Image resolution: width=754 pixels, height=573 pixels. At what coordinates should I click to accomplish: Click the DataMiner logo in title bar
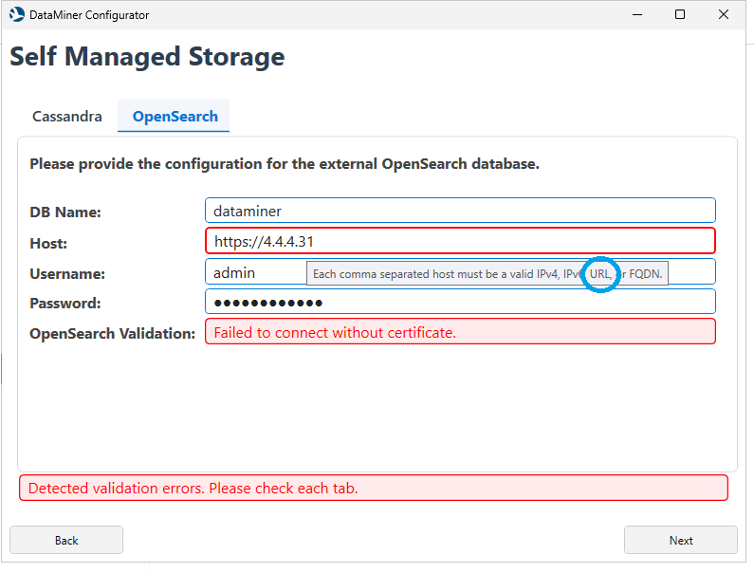tap(16, 15)
